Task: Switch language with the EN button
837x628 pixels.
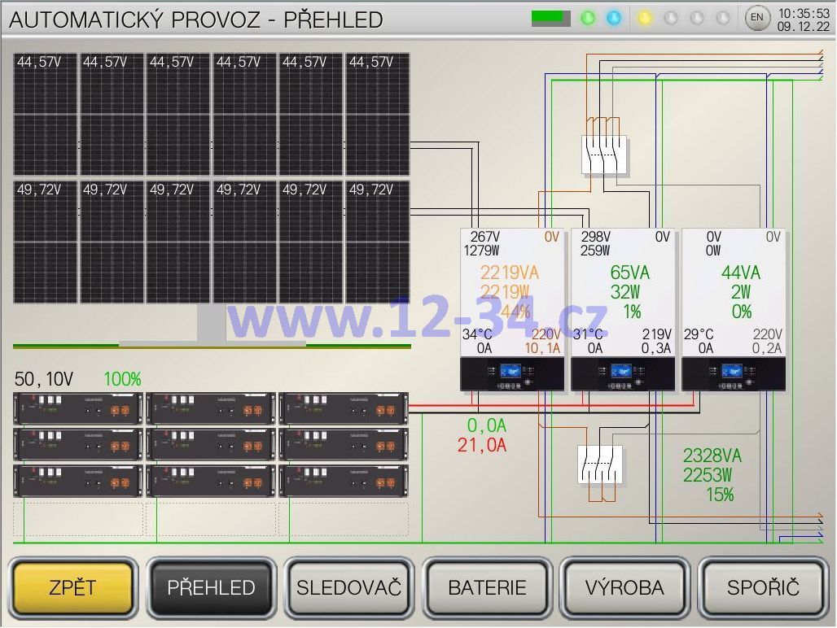Action: [x=757, y=18]
